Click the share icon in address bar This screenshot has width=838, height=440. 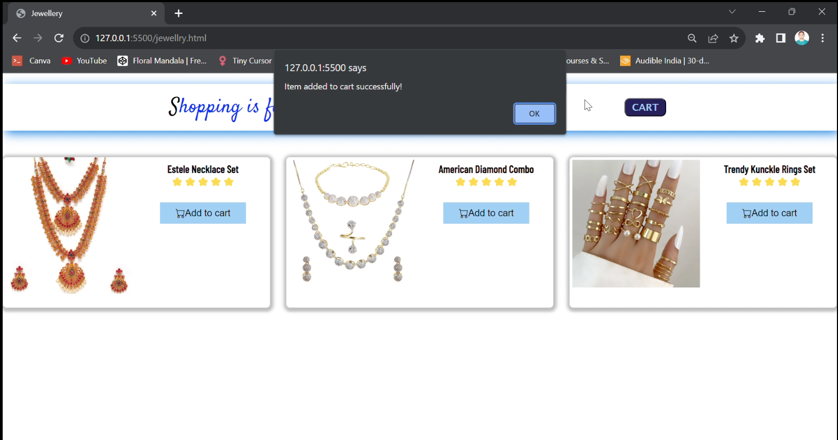pos(713,38)
